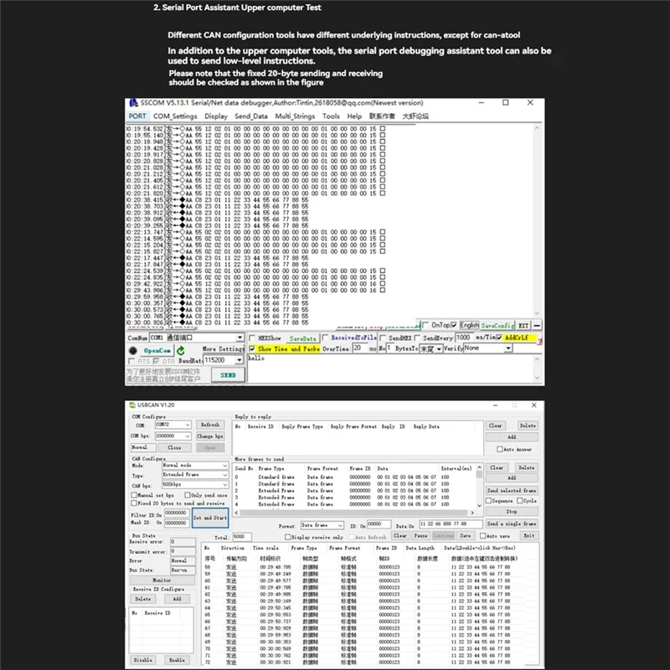Toggle the OnTop checkbox

(425, 325)
